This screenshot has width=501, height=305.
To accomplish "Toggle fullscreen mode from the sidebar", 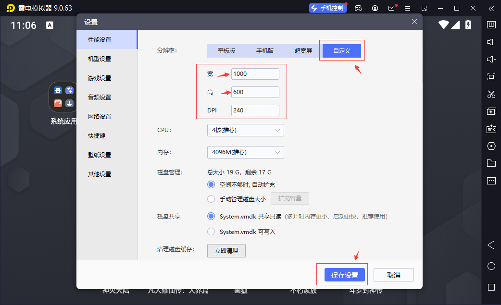I will point(491,76).
